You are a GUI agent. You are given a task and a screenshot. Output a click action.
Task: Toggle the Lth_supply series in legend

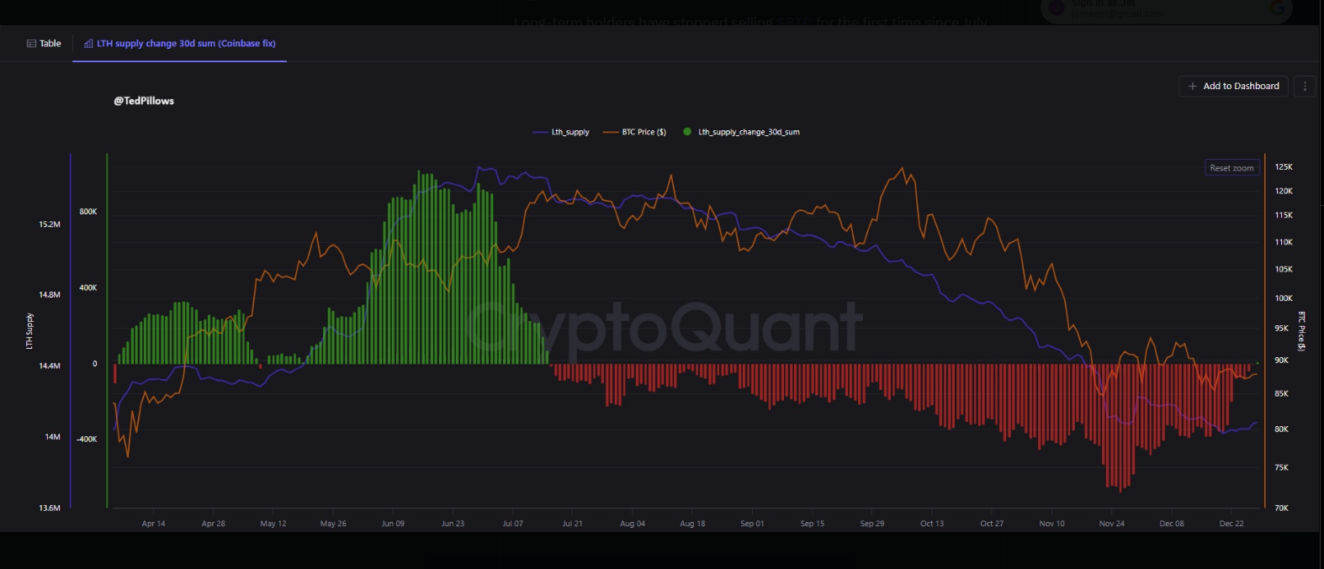click(570, 132)
